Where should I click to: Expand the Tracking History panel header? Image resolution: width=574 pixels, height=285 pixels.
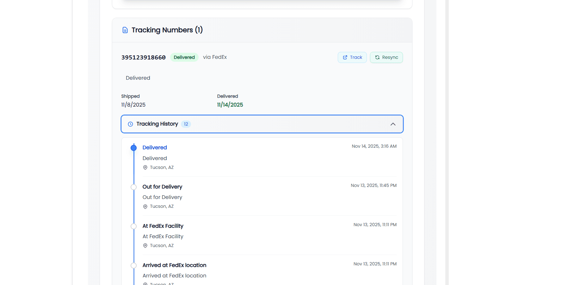tap(262, 124)
